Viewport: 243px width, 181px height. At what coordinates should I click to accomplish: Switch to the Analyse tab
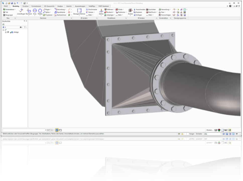click(60, 6)
